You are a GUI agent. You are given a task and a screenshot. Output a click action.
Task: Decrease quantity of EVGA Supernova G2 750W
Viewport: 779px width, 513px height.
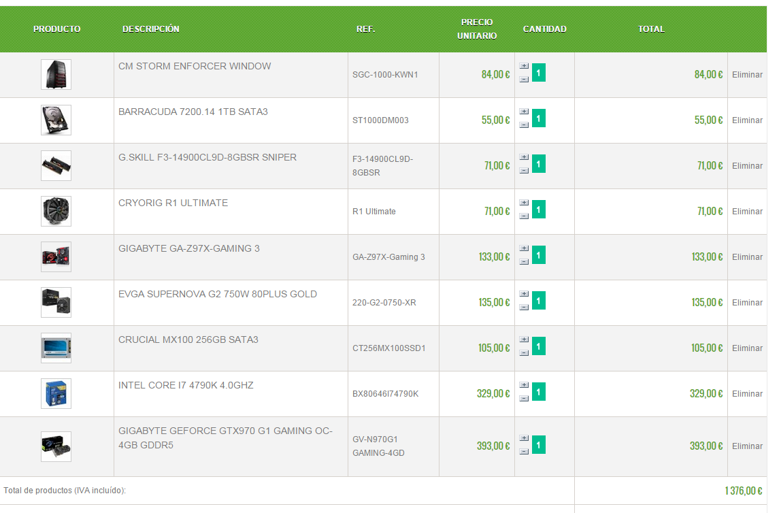coord(524,308)
